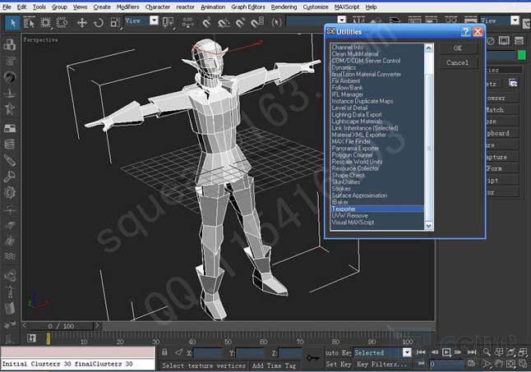Step to previous frame
Screen dimensions: 531x372
(x=435, y=352)
